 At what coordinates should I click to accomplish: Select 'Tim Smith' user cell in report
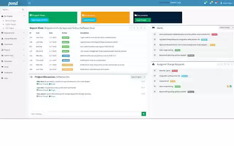click(39, 60)
